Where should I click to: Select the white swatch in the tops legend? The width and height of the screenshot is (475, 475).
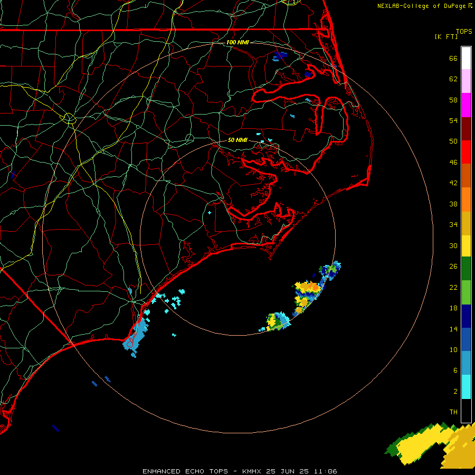coord(466,58)
